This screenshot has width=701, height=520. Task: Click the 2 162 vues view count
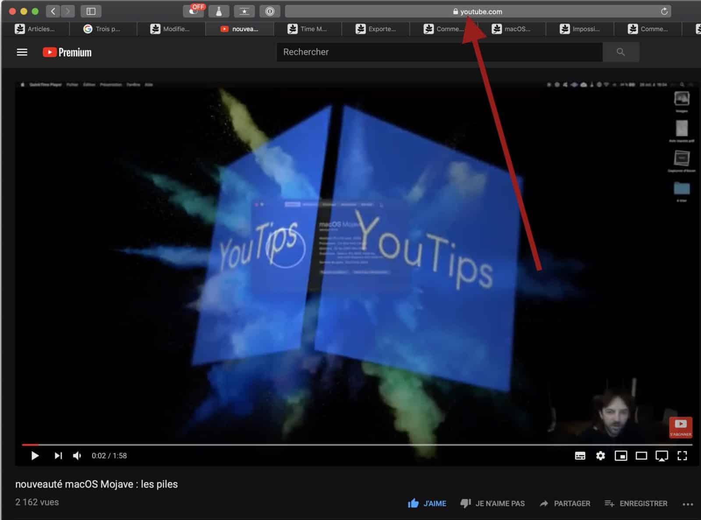[x=37, y=502]
